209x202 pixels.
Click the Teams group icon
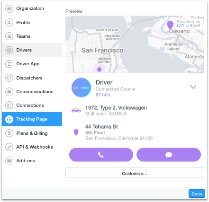click(x=9, y=36)
